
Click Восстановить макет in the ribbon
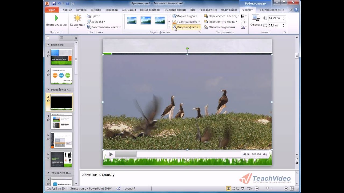click(x=103, y=27)
